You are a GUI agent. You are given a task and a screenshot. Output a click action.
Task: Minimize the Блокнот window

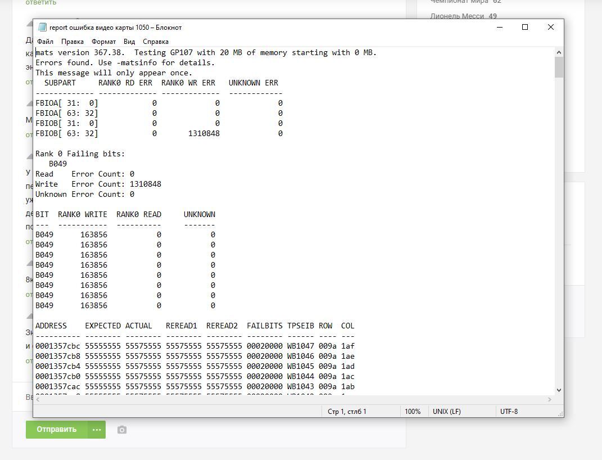[499, 27]
